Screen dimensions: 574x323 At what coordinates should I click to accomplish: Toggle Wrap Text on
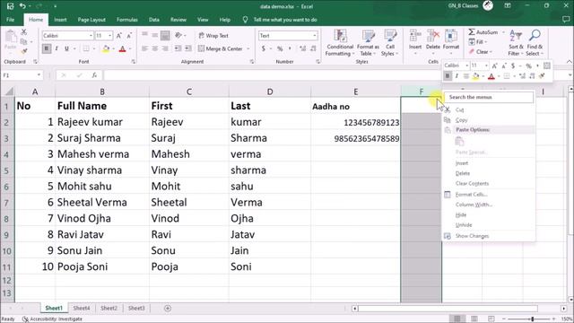pos(213,36)
